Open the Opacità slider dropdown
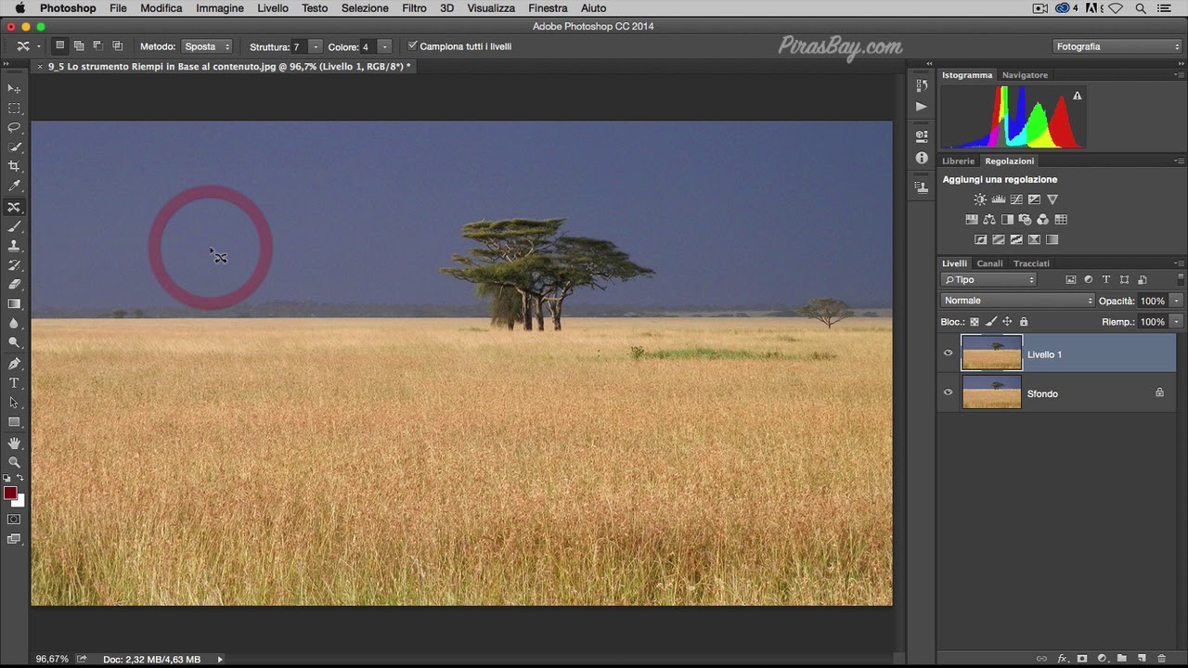This screenshot has width=1188, height=668. click(x=1177, y=301)
